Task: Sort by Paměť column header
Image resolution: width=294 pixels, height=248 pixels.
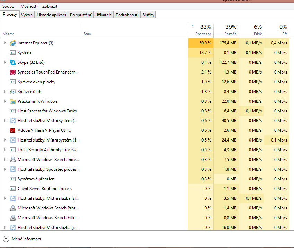Action: pos(226,31)
